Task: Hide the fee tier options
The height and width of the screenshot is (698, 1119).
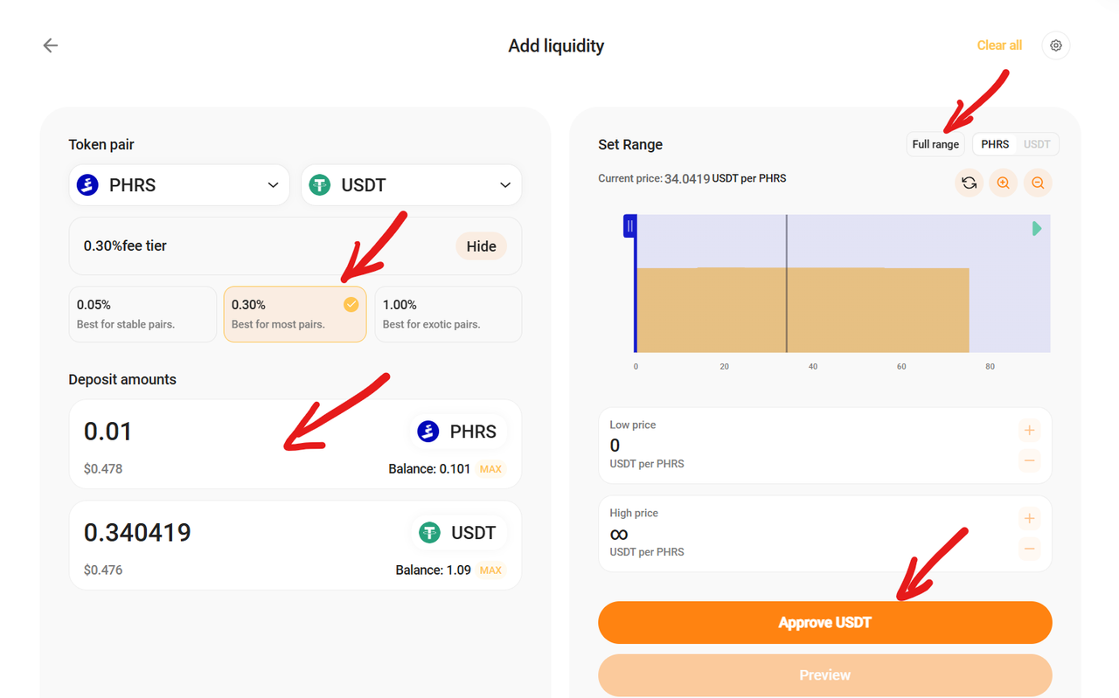Action: click(x=481, y=246)
